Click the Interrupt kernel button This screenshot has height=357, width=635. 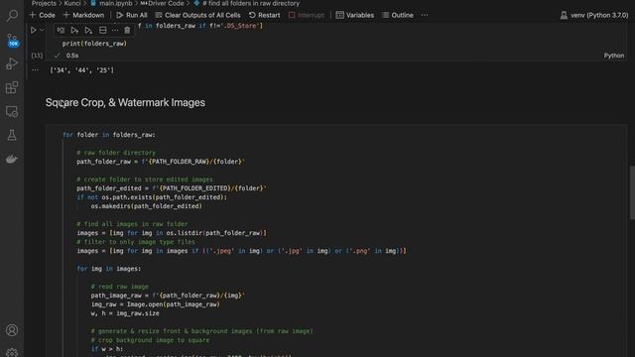click(x=307, y=15)
